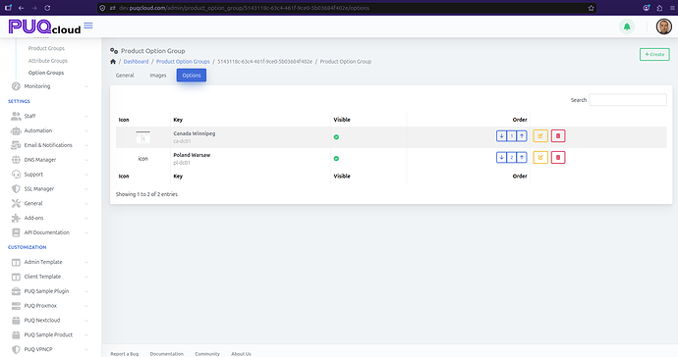The height and width of the screenshot is (357, 678).
Task: Select the Options tab
Action: (192, 76)
